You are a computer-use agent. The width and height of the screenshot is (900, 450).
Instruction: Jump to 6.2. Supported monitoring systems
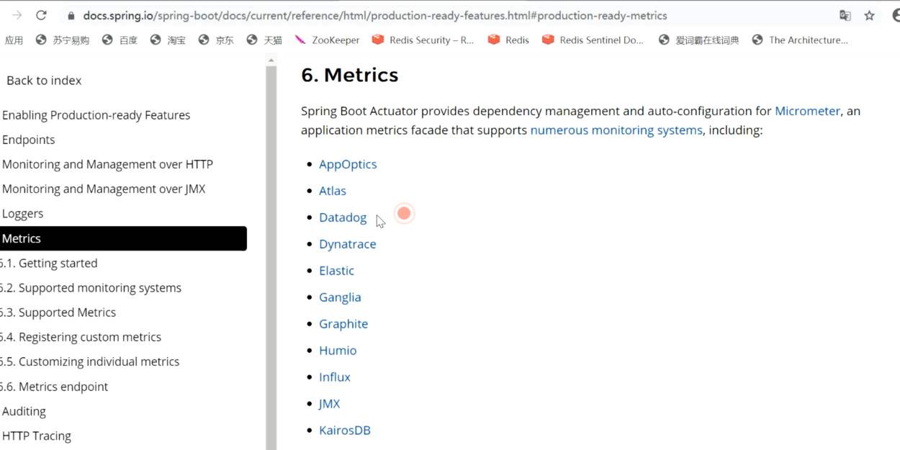click(x=90, y=288)
